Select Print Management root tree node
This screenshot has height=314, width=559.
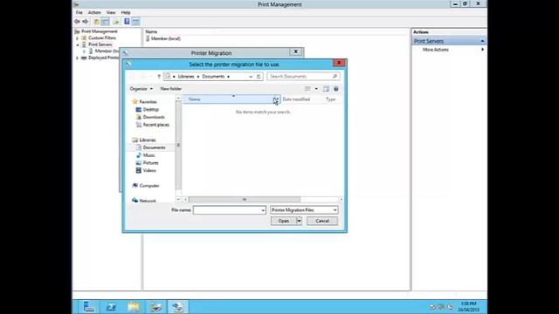pos(99,31)
